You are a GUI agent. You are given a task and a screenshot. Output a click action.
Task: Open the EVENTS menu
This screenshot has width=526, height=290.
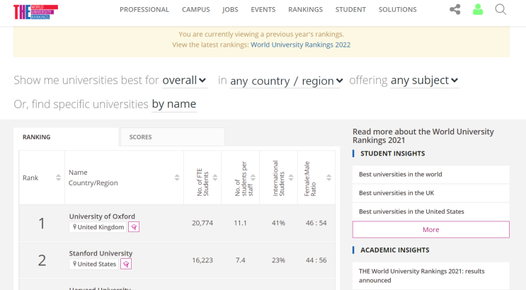tap(263, 10)
